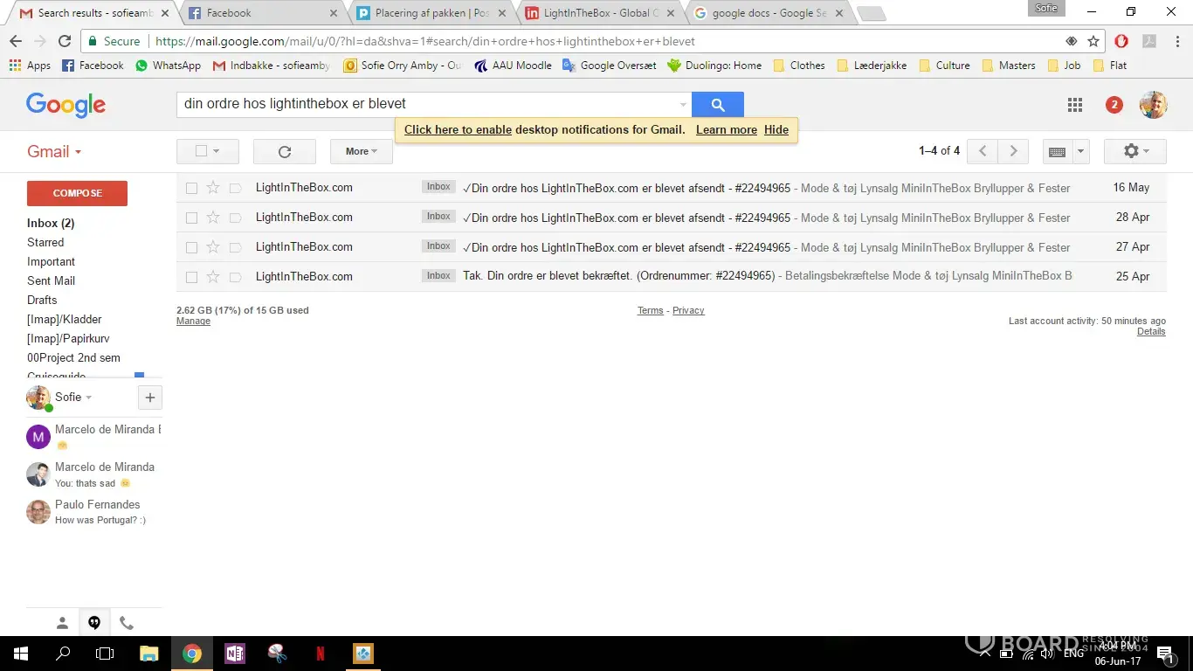Click the blue Gmail search button
1193x671 pixels.
click(717, 105)
